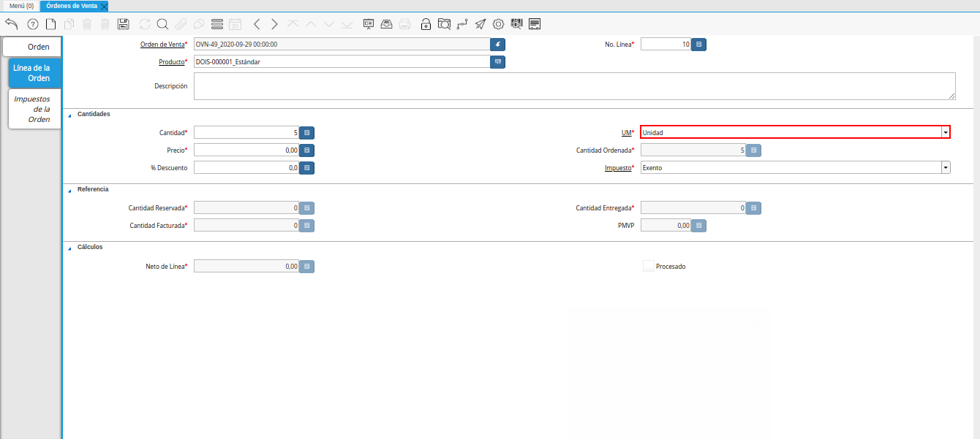Open the help question mark icon
This screenshot has width=980, height=439.
coord(33,24)
